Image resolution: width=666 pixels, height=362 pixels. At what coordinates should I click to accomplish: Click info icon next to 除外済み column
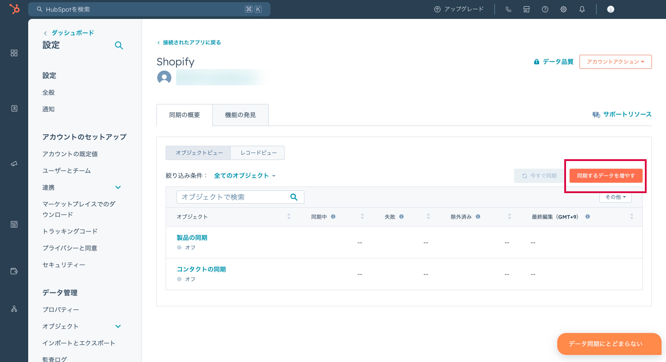pos(478,216)
